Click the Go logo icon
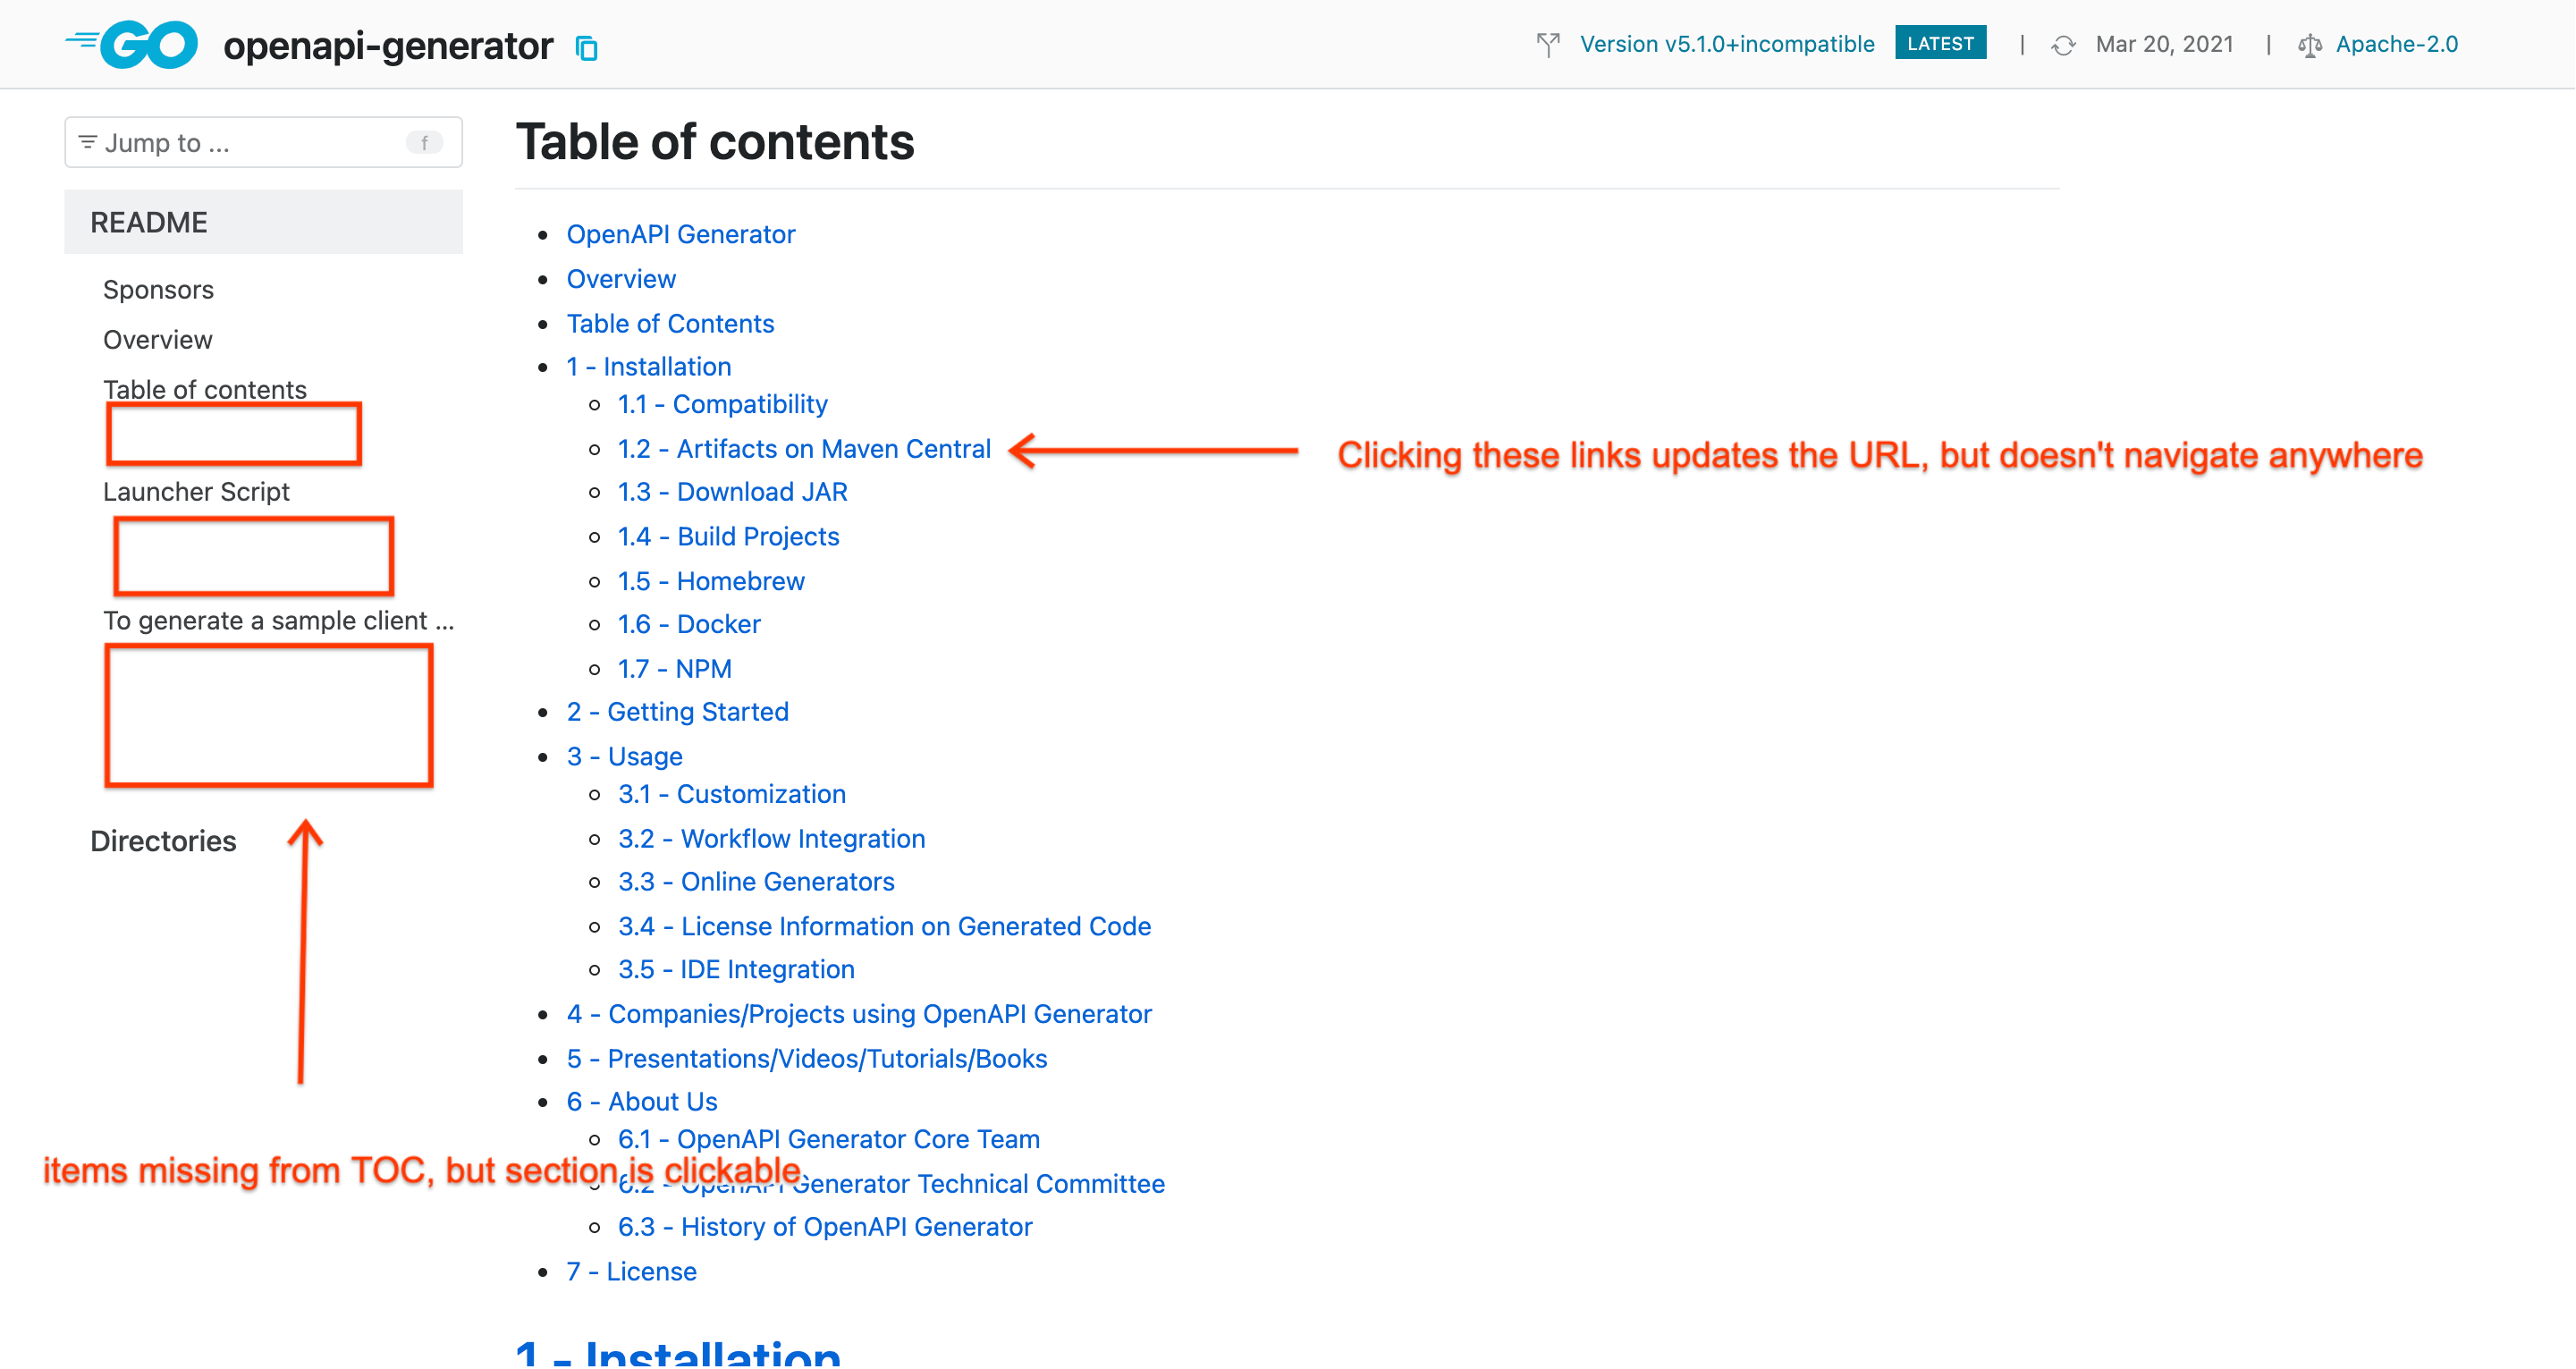Viewport: 2576px width, 1369px height. coord(131,44)
